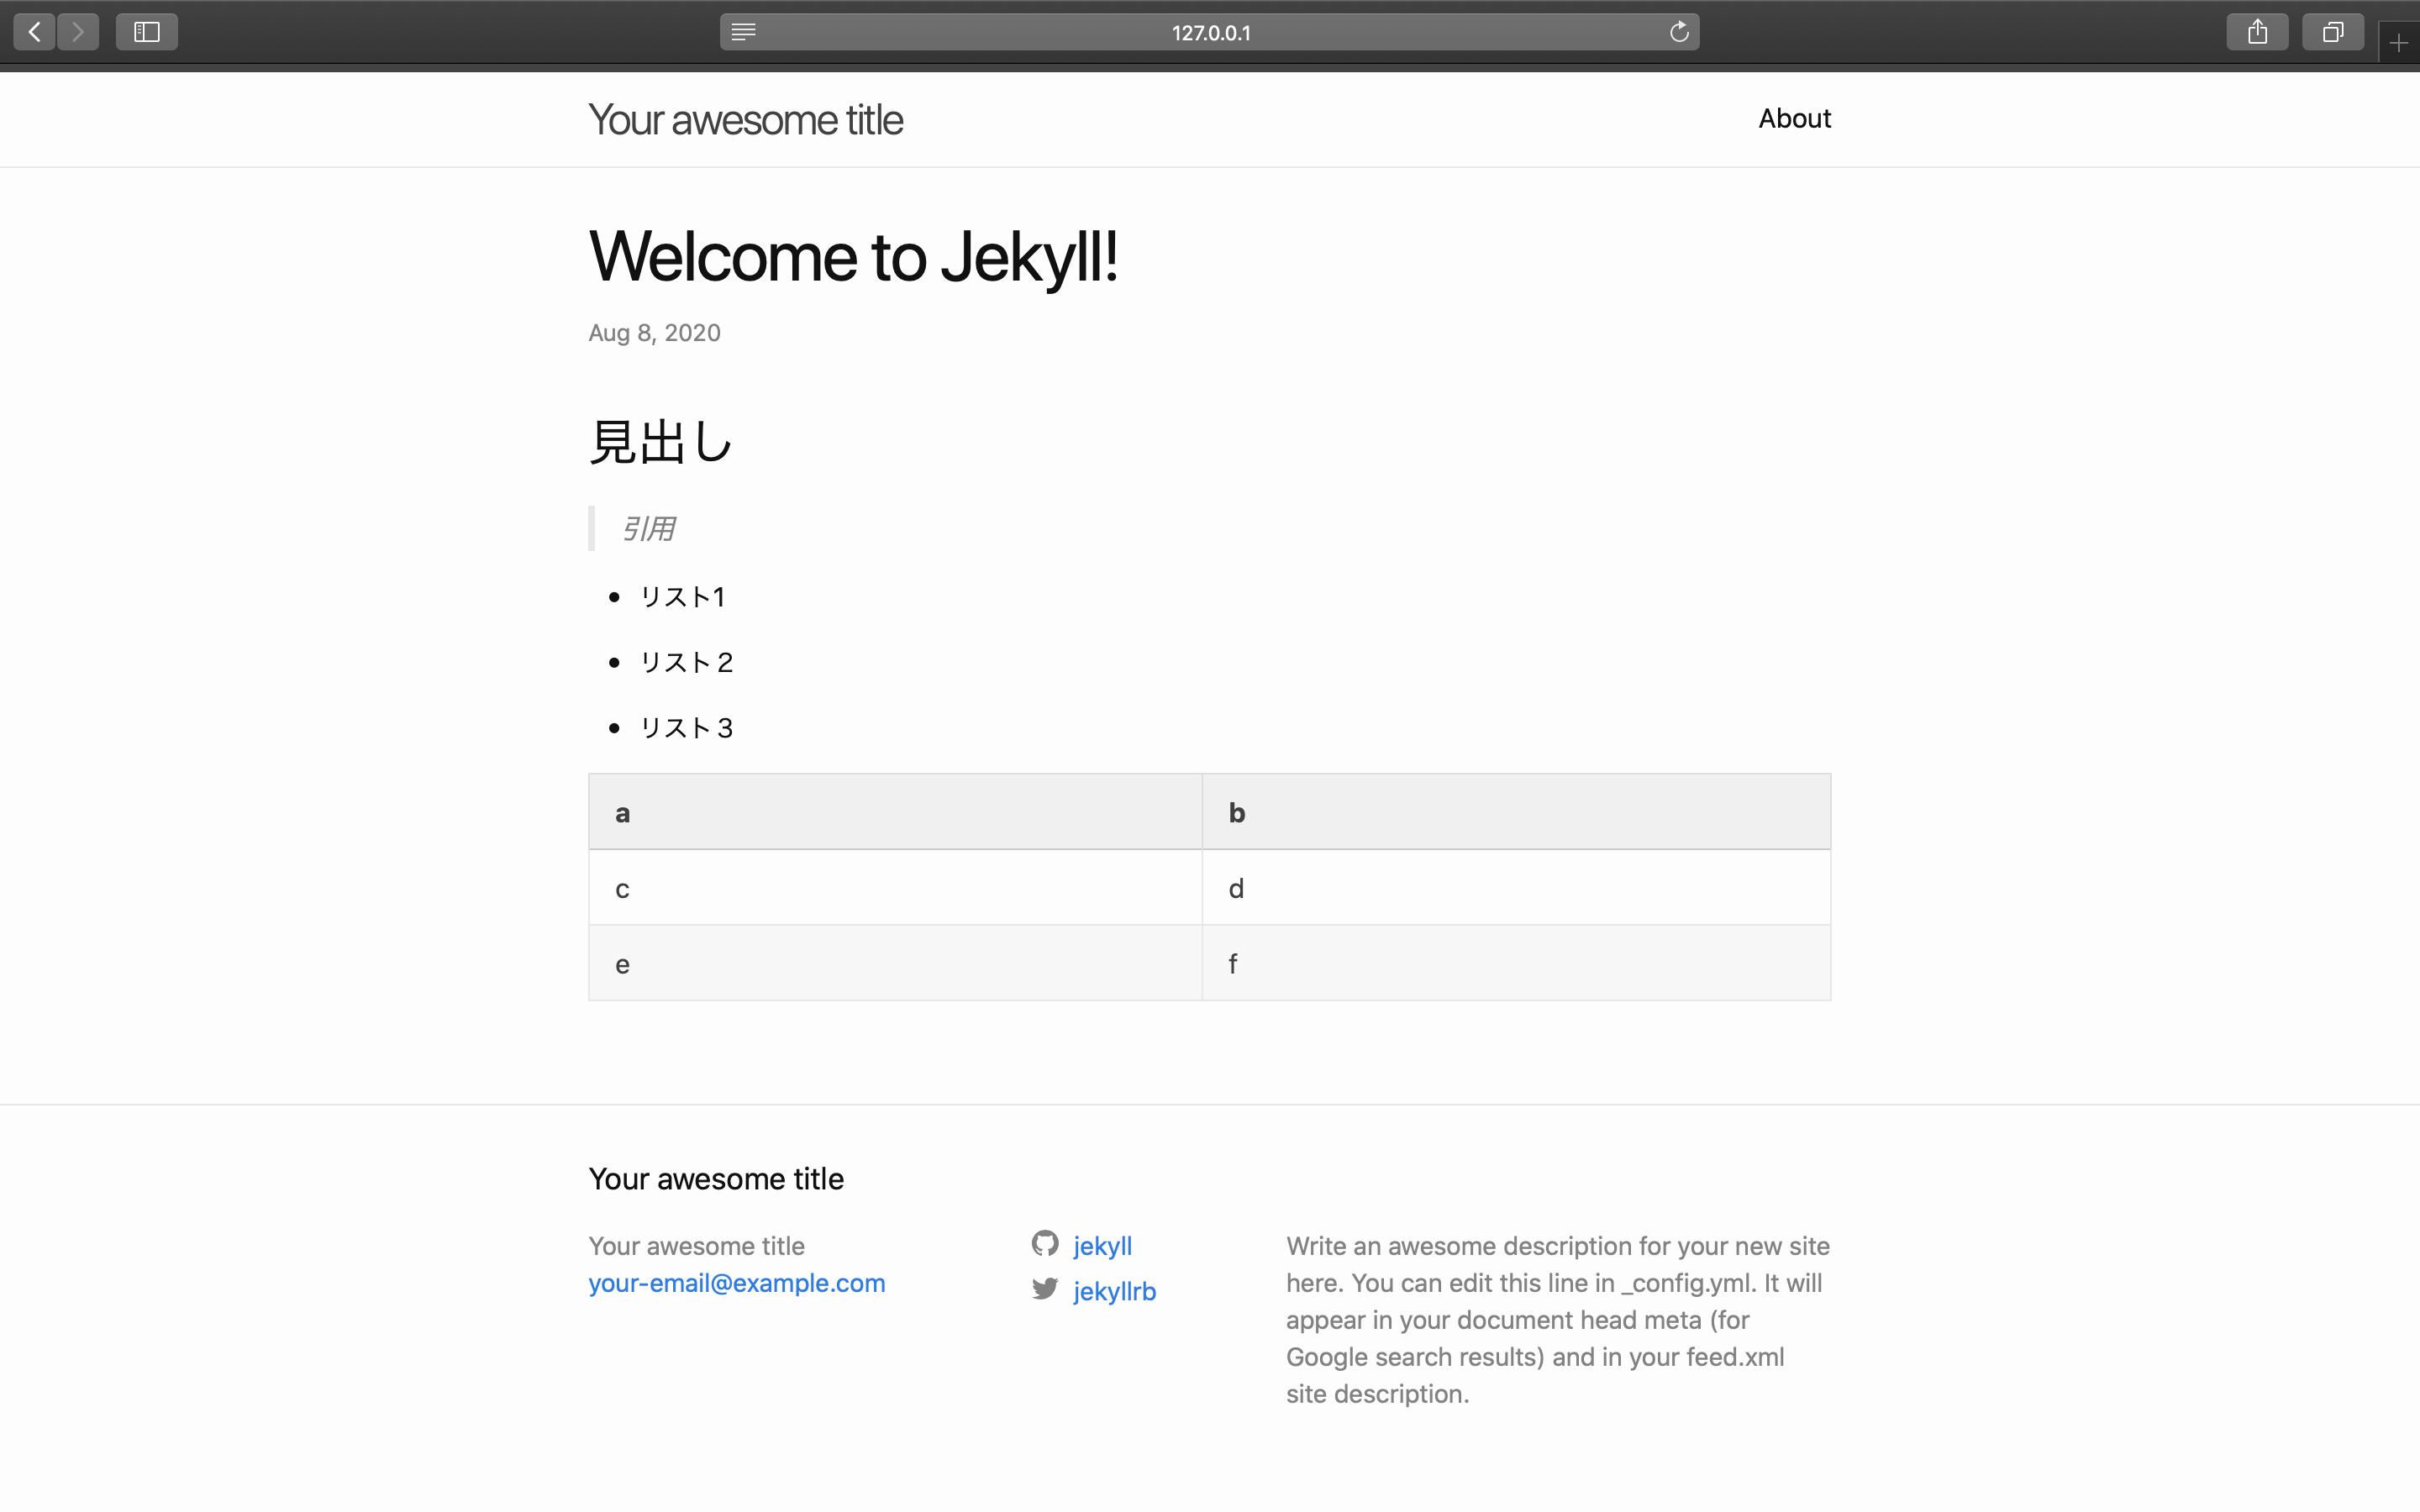Viewport: 2420px width, 1512px height.
Task: Open the Share menu icon
Action: (x=2257, y=32)
